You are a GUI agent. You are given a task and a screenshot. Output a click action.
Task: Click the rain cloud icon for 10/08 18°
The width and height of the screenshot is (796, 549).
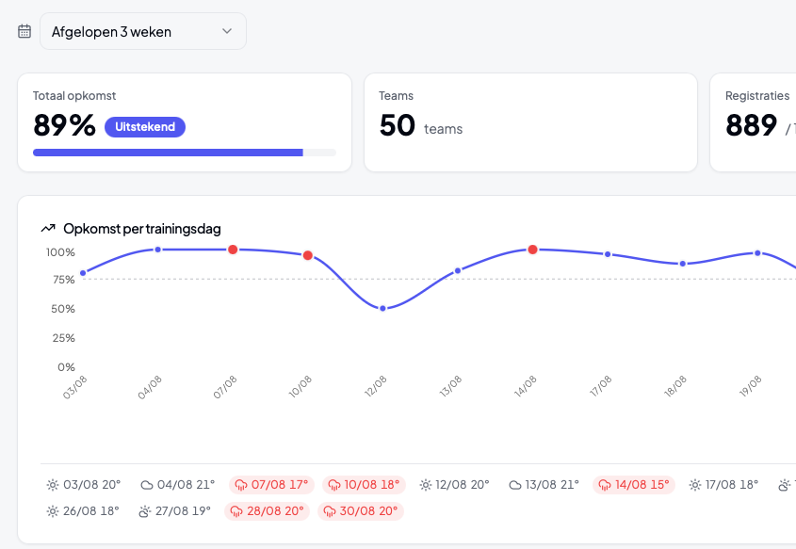[334, 485]
